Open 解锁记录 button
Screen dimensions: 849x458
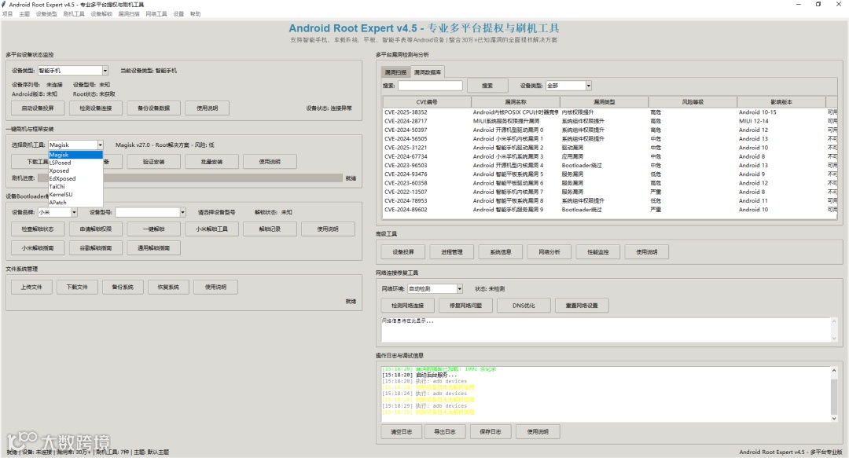[x=270, y=229]
